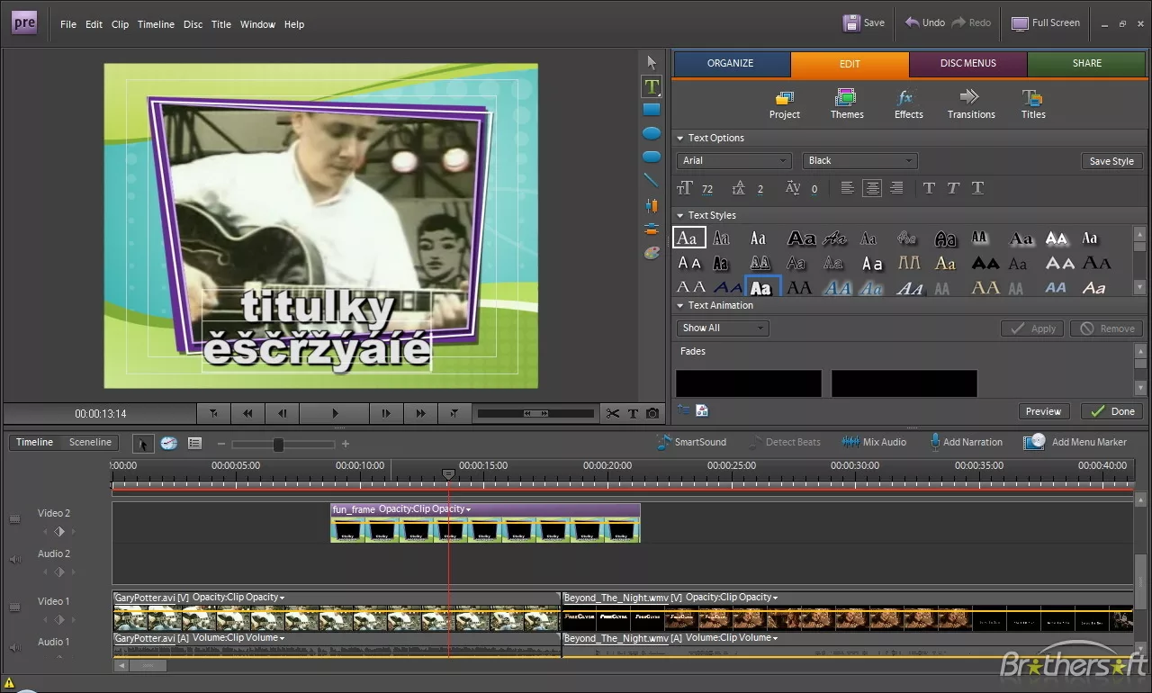Screen dimensions: 1152x693
Task: Capture a still with the Freeze Frame camera
Action: coord(652,413)
